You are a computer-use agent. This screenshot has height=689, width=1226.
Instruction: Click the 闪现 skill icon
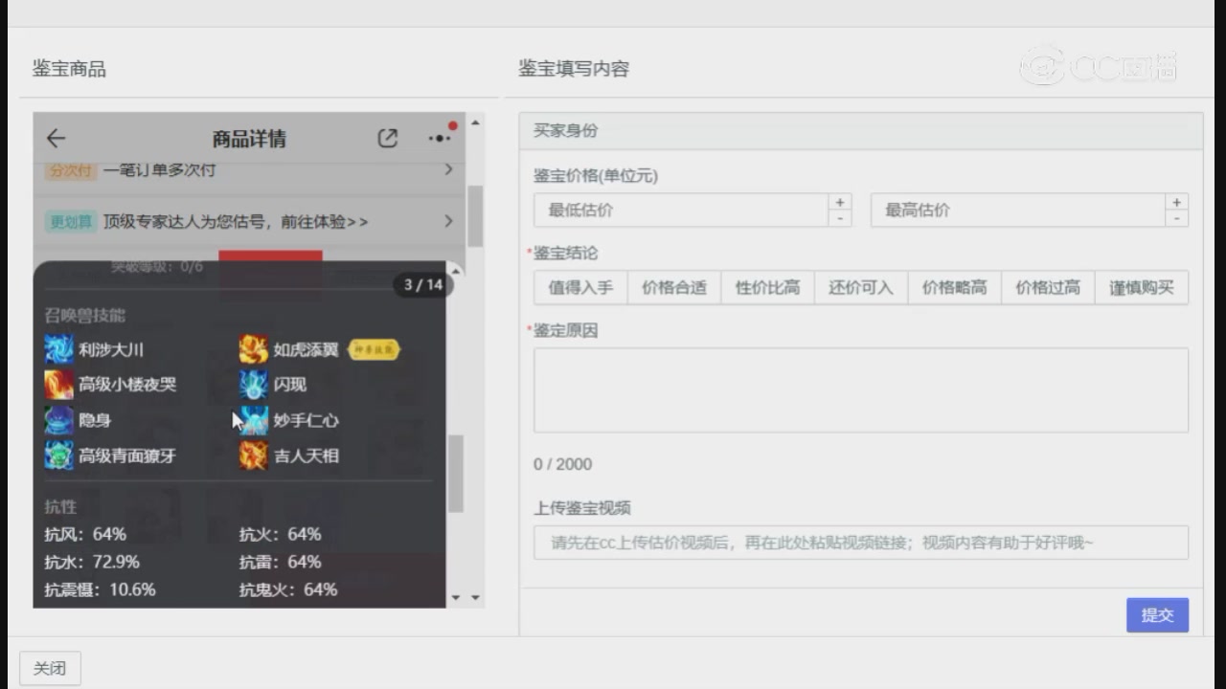tap(254, 385)
